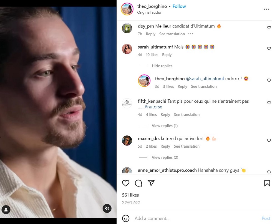Like dey_prn's comment
The height and width of the screenshot is (224, 272).
[269, 28]
